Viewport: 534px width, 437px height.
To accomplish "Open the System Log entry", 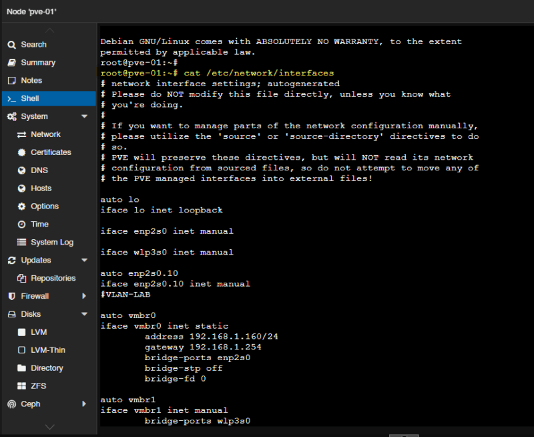I will [x=51, y=243].
